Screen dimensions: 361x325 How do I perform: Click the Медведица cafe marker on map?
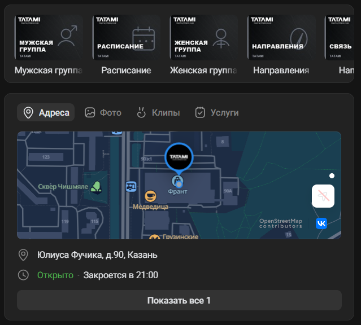[150, 196]
